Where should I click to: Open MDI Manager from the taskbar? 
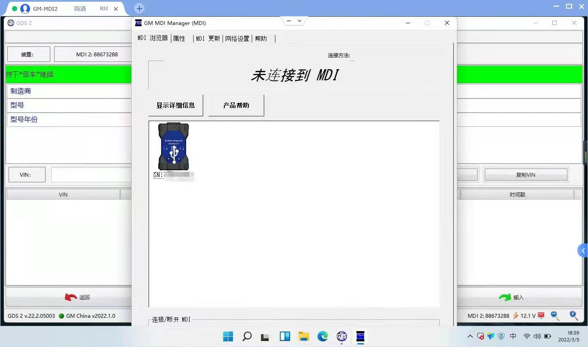(x=360, y=336)
